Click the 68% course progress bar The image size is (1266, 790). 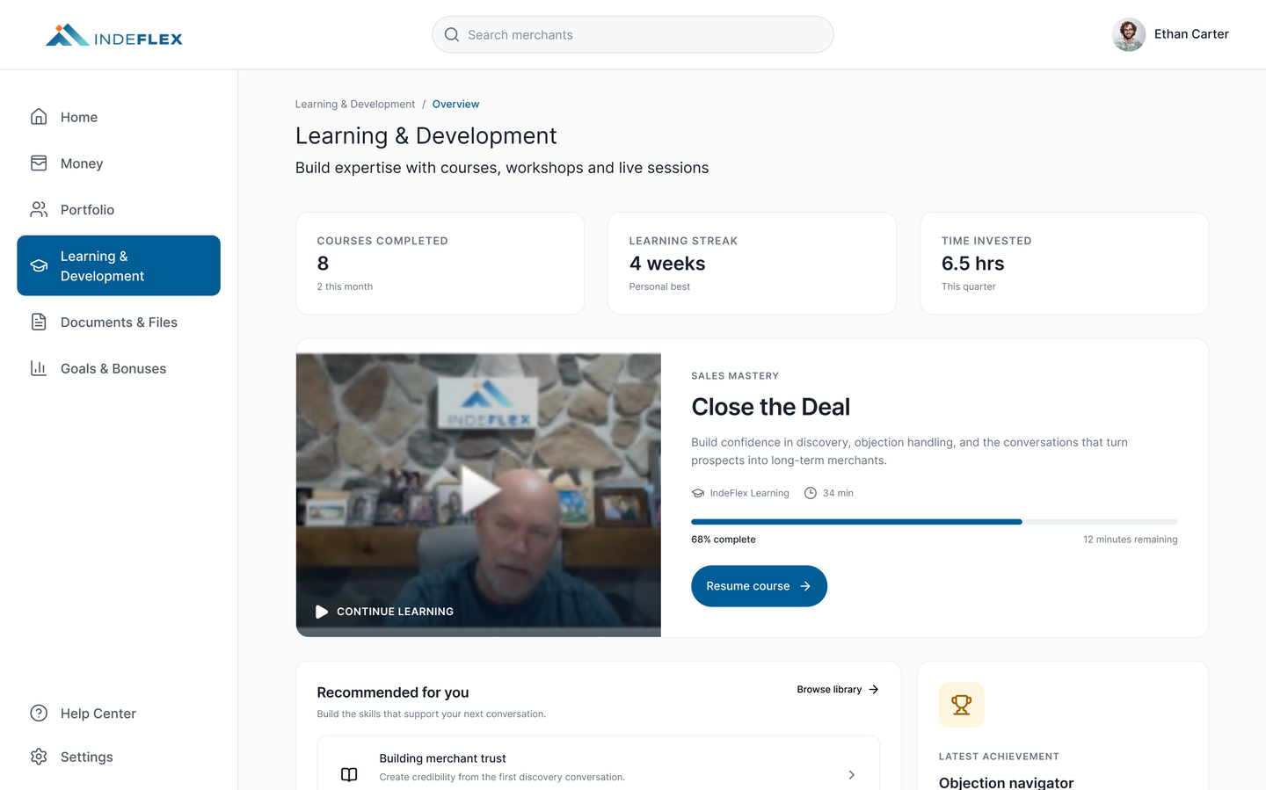[x=935, y=522]
